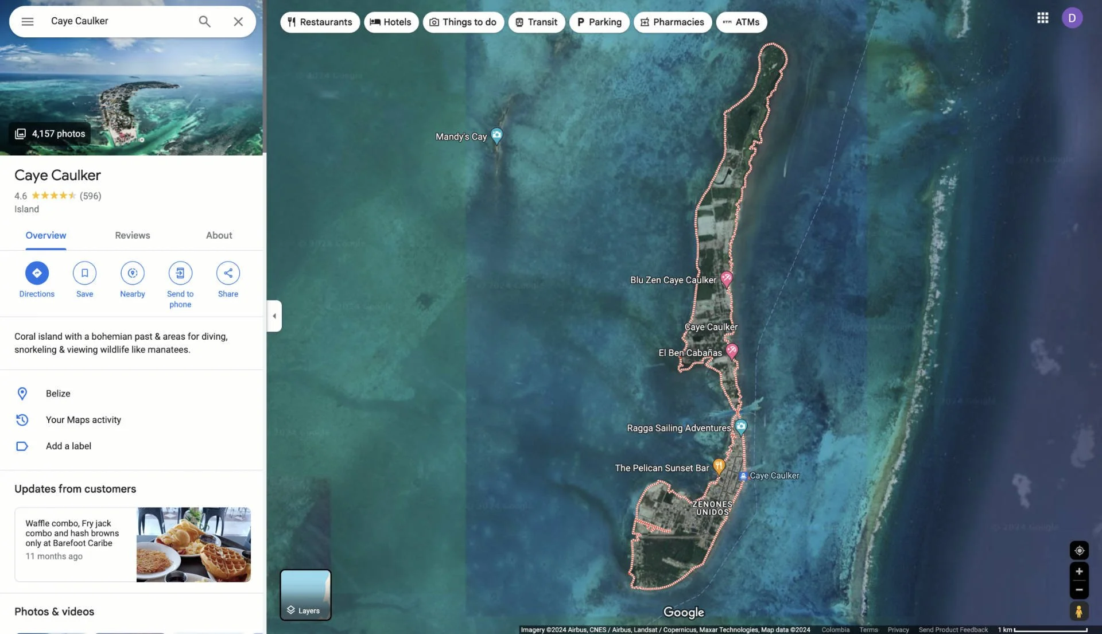Viewport: 1102px width, 634px height.
Task: Click the Caye Caulker island map label
Action: coord(711,327)
